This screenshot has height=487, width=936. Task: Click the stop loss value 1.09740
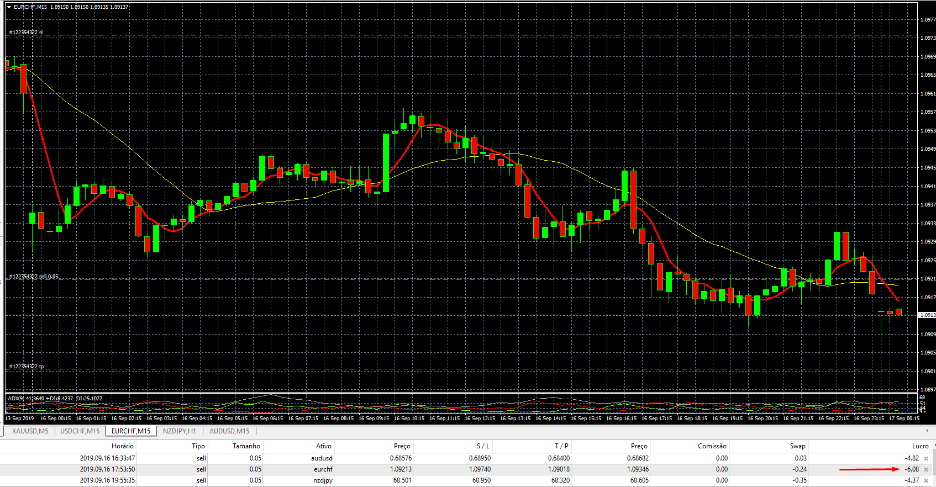pos(480,469)
